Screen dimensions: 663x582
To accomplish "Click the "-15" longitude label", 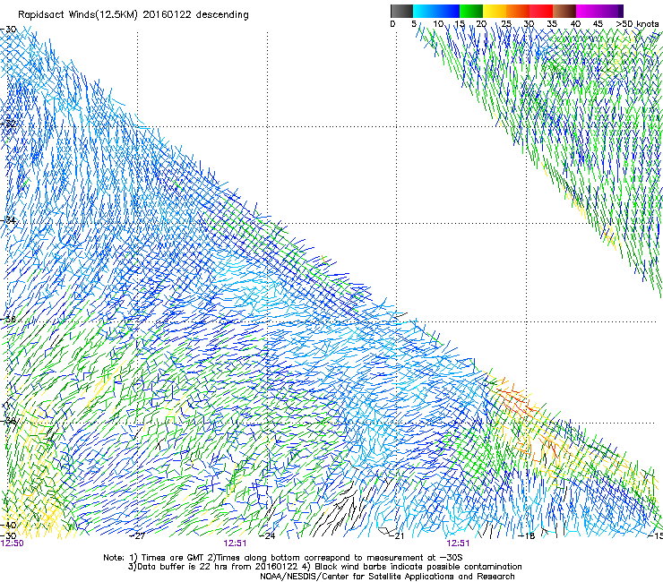I will click(x=656, y=536).
